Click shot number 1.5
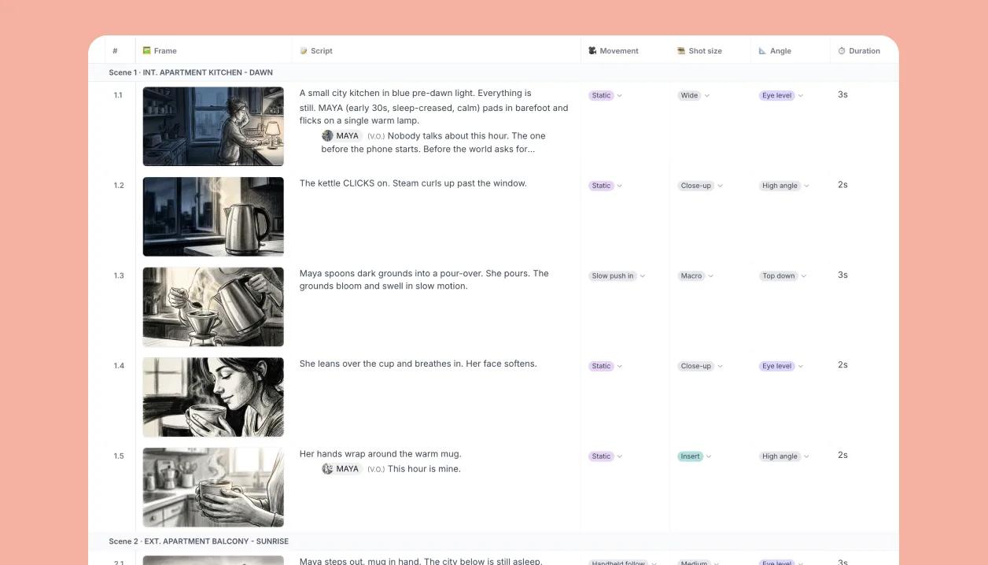The width and height of the screenshot is (988, 565). tap(119, 456)
